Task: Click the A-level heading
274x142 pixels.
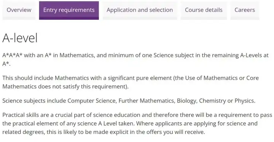Action: click(20, 38)
